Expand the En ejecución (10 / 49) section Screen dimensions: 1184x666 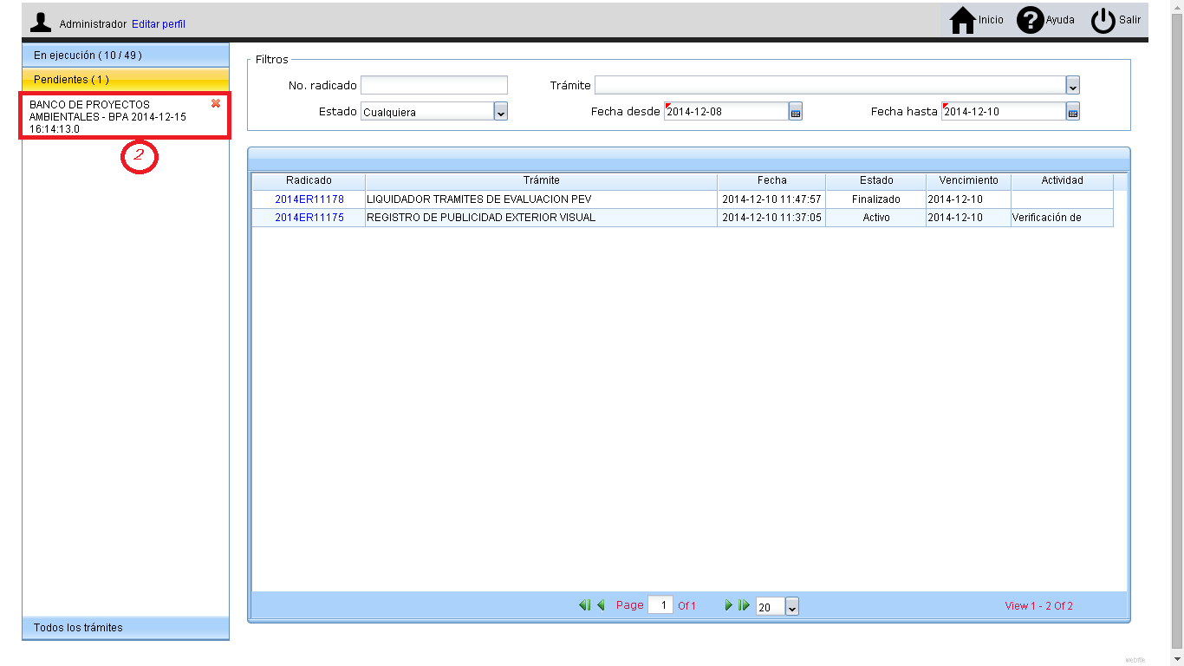pyautogui.click(x=126, y=55)
